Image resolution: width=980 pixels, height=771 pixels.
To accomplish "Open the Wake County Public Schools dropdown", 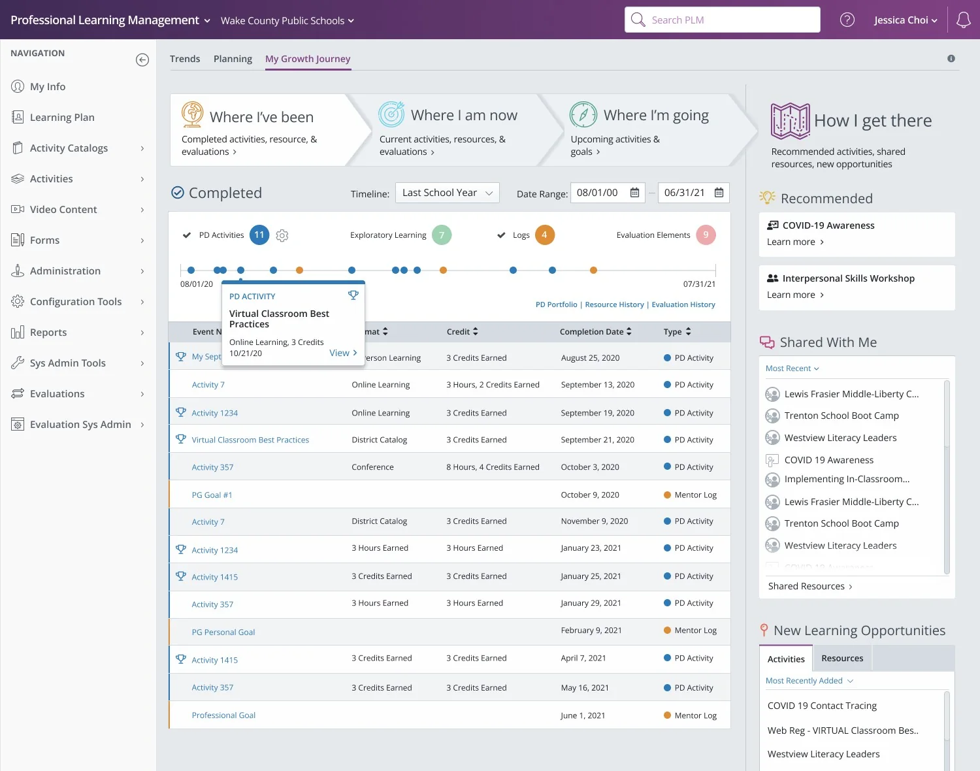I will click(287, 21).
